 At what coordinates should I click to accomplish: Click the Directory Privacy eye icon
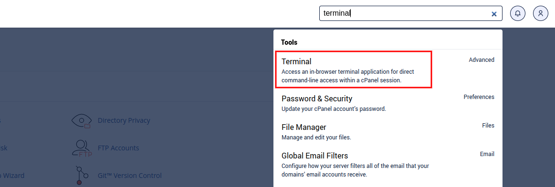click(82, 121)
